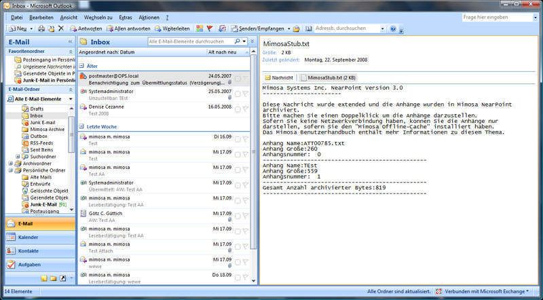Expand the Suchordner tree node
The image size is (543, 300).
pos(18,157)
